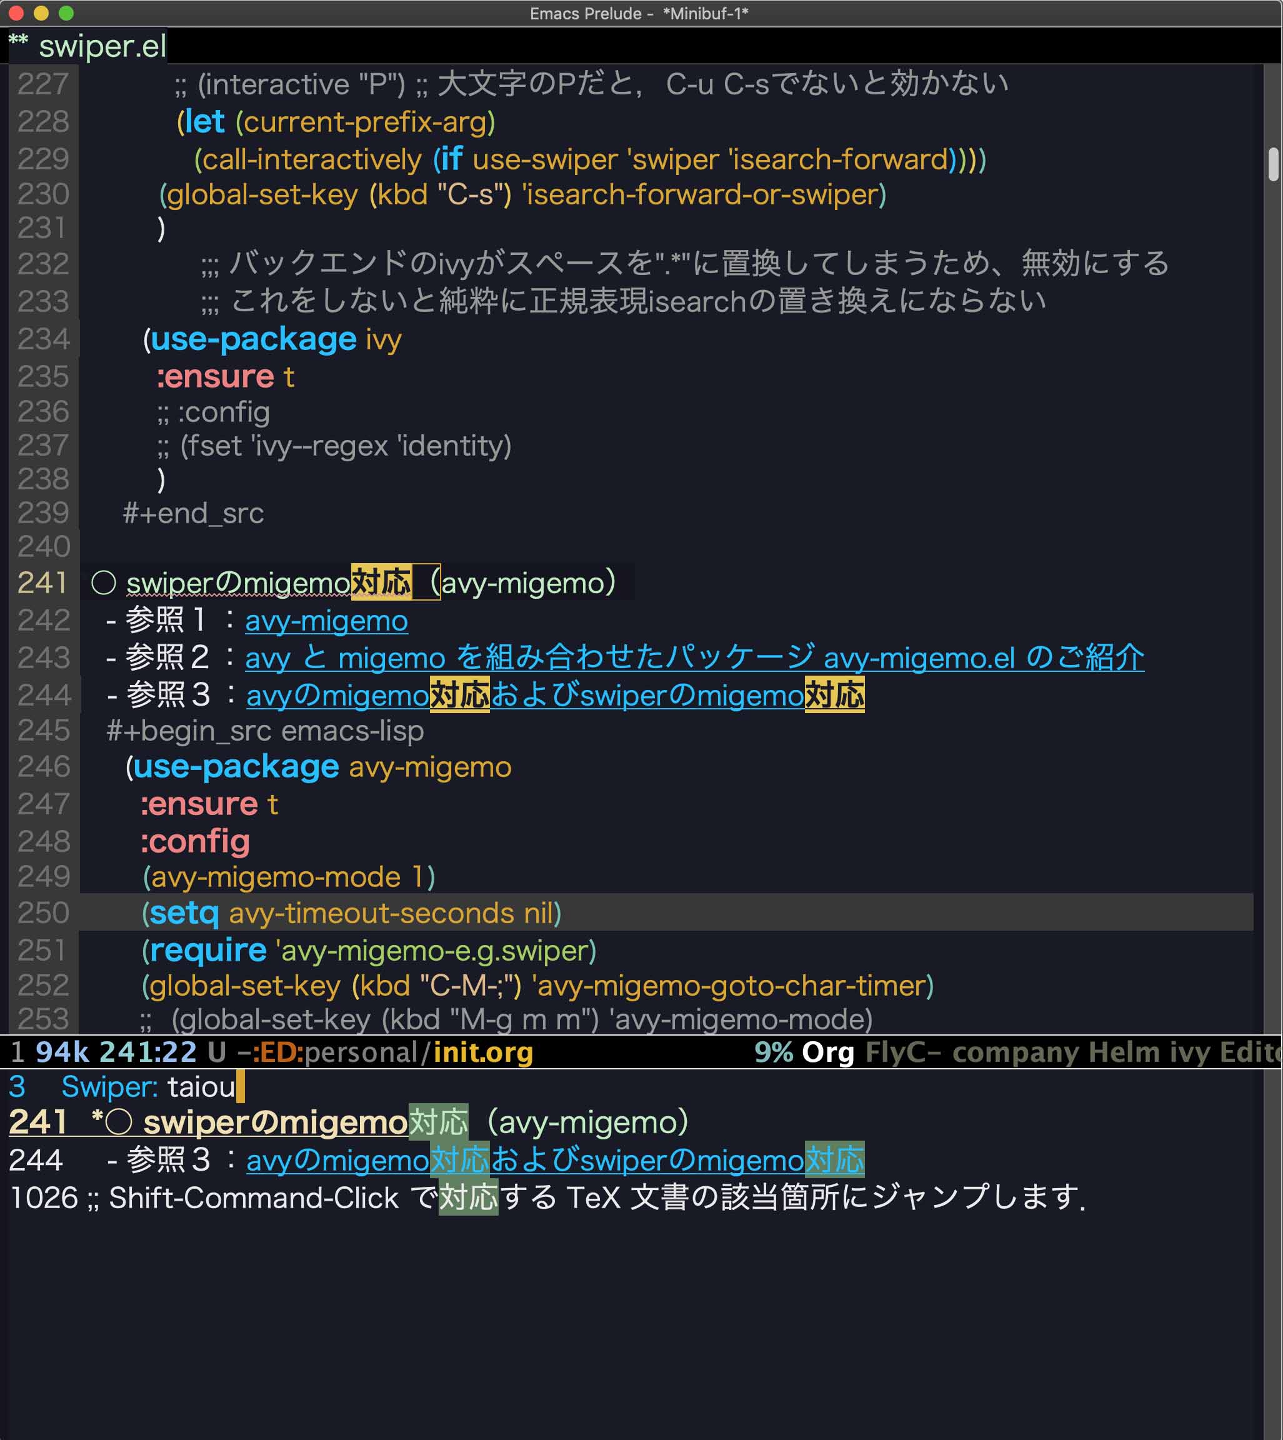The height and width of the screenshot is (1440, 1283).
Task: Select swiper candidate line 244
Action: 436,1159
